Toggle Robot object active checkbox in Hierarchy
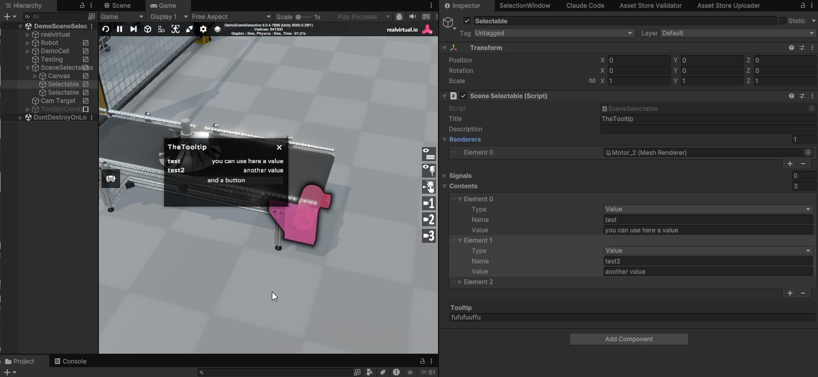818x377 pixels. [x=86, y=43]
